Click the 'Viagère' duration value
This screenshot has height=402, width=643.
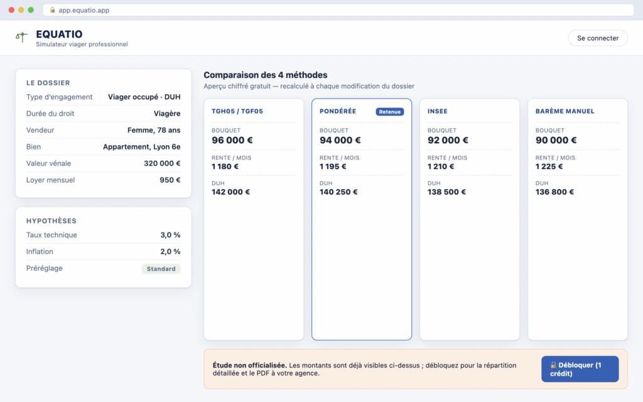167,114
